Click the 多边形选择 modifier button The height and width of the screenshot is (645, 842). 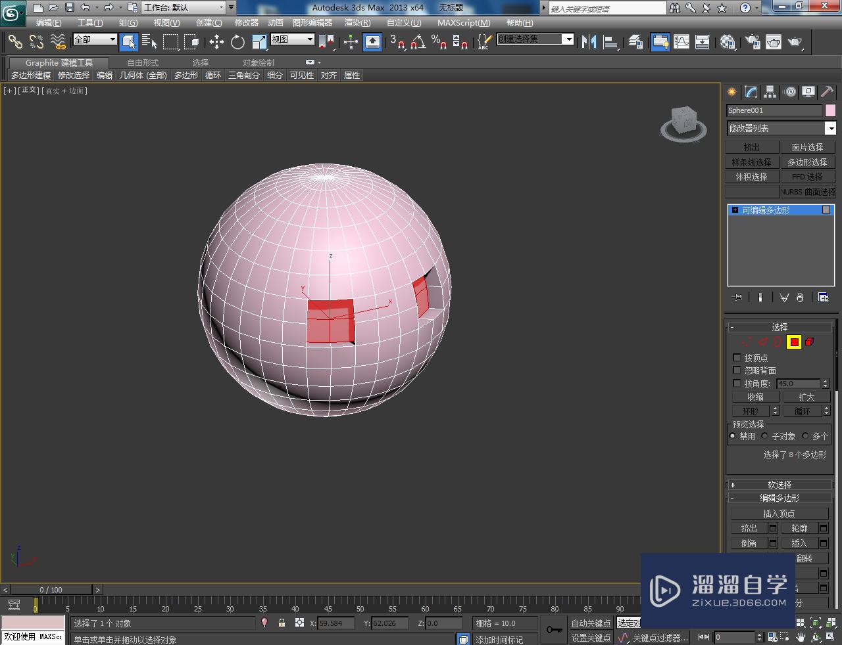tap(807, 162)
